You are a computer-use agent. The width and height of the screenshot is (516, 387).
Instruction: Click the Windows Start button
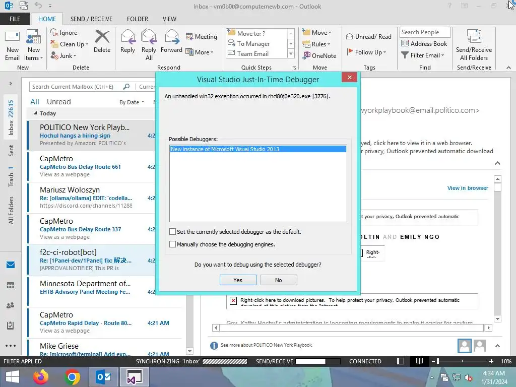(x=13, y=377)
